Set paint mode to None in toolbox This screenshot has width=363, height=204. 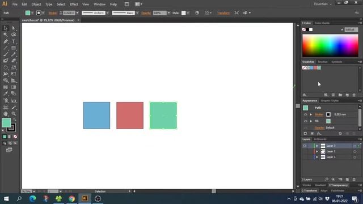[15, 137]
